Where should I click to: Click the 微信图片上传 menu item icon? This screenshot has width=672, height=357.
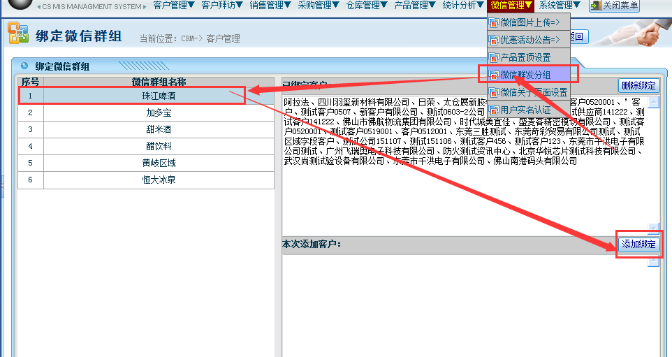[494, 23]
